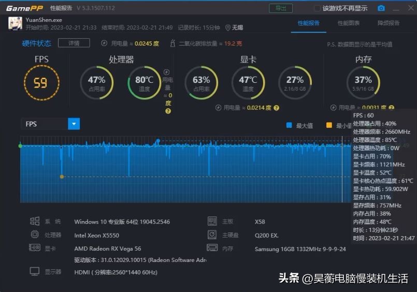Click 'AMD Radeon RX Vega 56' text

click(x=108, y=249)
